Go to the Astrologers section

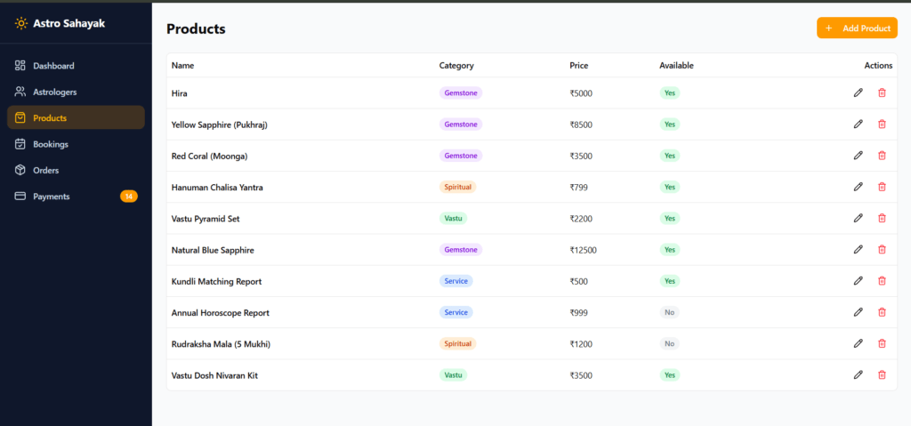54,92
